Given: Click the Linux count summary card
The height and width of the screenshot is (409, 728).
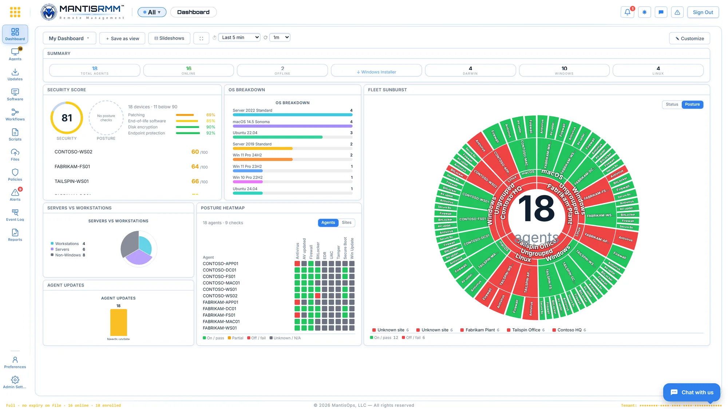Looking at the screenshot, I should (x=658, y=70).
